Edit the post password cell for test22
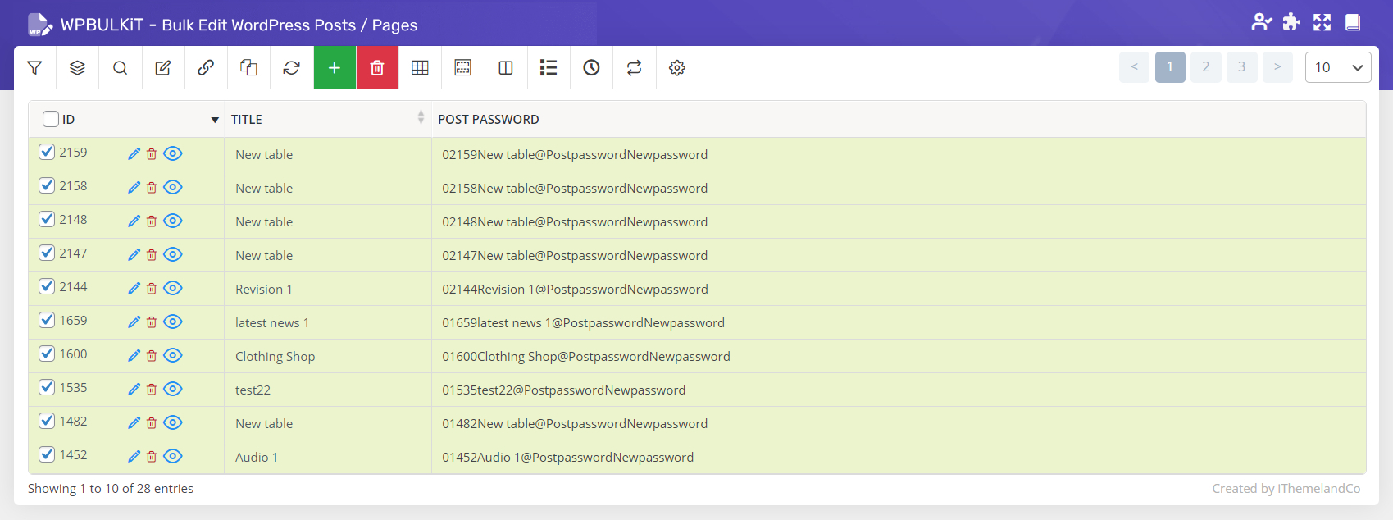1393x520 pixels. (563, 390)
